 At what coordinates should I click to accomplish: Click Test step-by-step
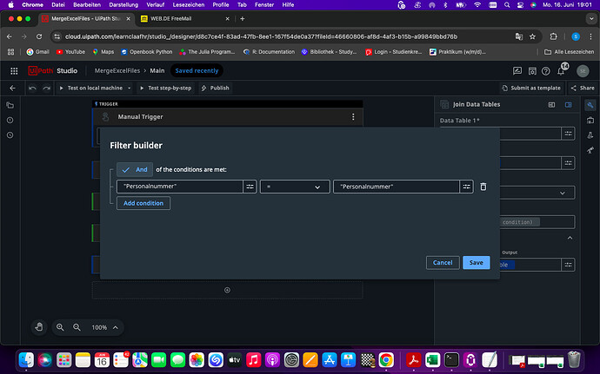pyautogui.click(x=166, y=88)
